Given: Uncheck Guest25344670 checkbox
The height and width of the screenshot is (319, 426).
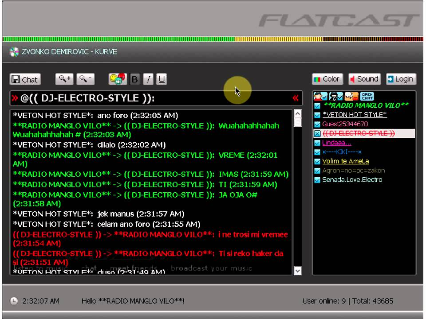Looking at the screenshot, I should click(317, 124).
